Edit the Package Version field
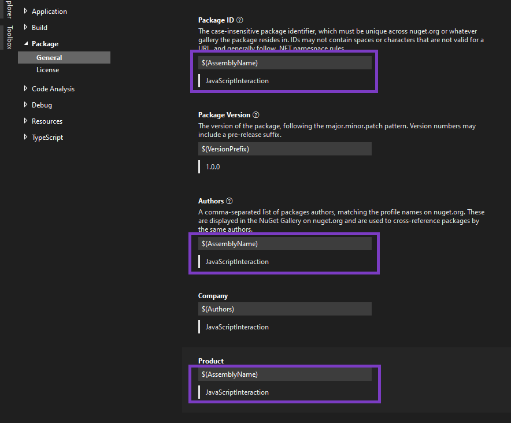The height and width of the screenshot is (423, 511). point(284,149)
